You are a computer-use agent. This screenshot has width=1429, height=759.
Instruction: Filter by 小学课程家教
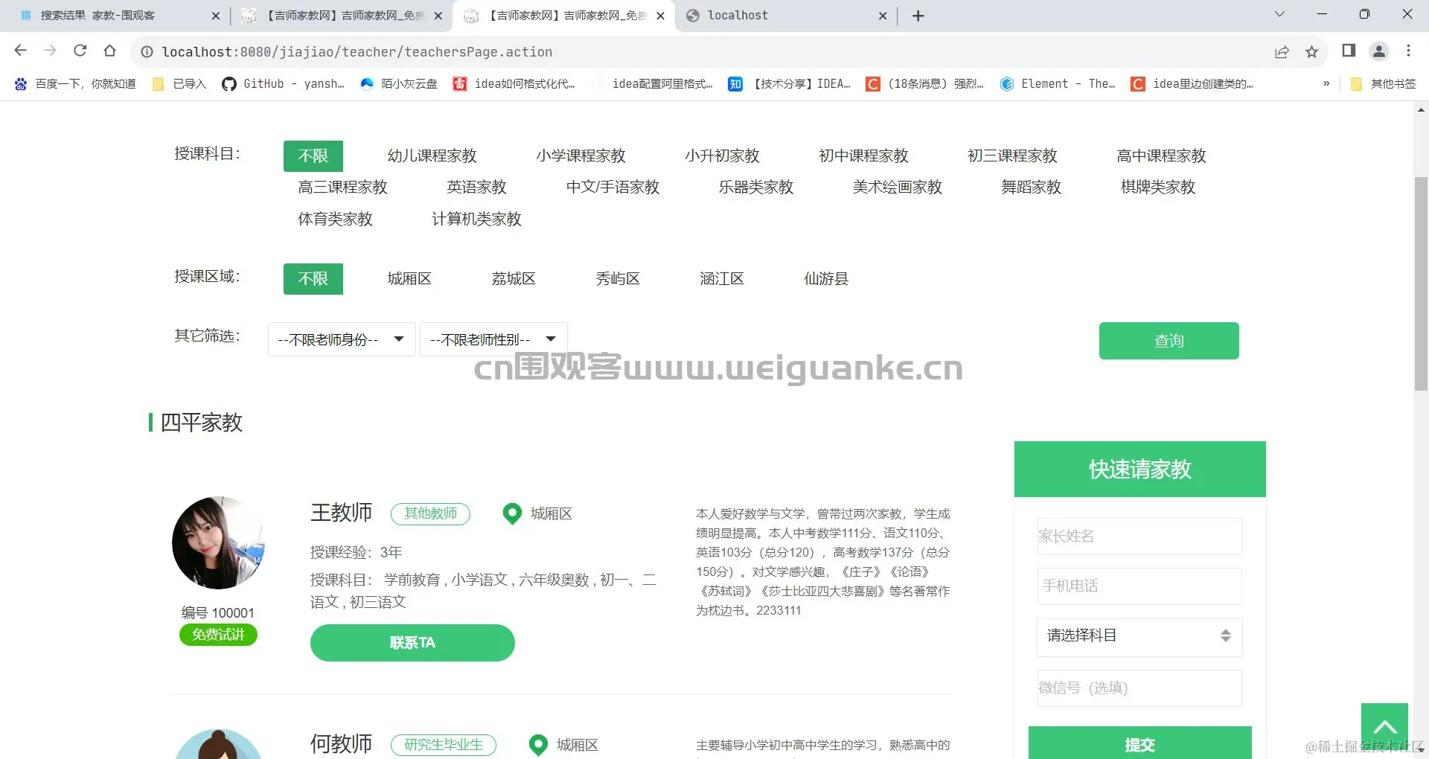(x=581, y=156)
